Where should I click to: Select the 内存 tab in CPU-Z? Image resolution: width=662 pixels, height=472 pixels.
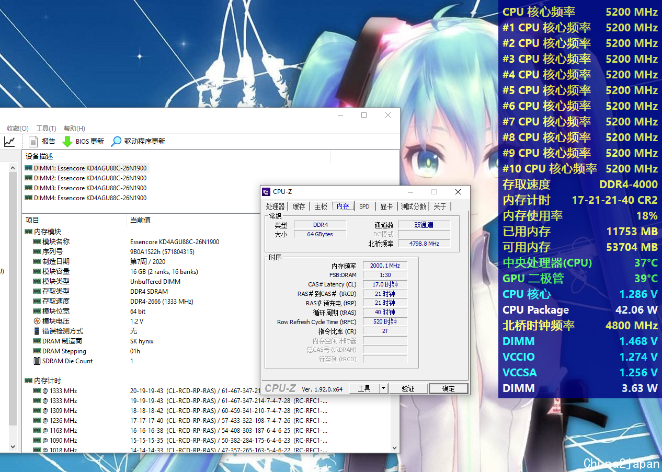click(x=343, y=206)
